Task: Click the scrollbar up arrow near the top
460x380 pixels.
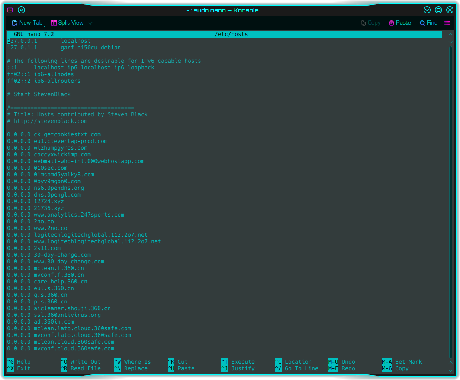Action: click(x=451, y=34)
